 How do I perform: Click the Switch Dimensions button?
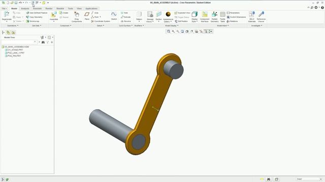[x=236, y=17]
